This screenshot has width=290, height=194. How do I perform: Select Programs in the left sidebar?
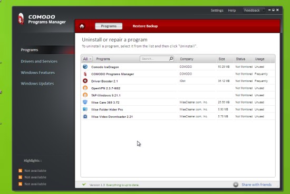click(x=30, y=50)
